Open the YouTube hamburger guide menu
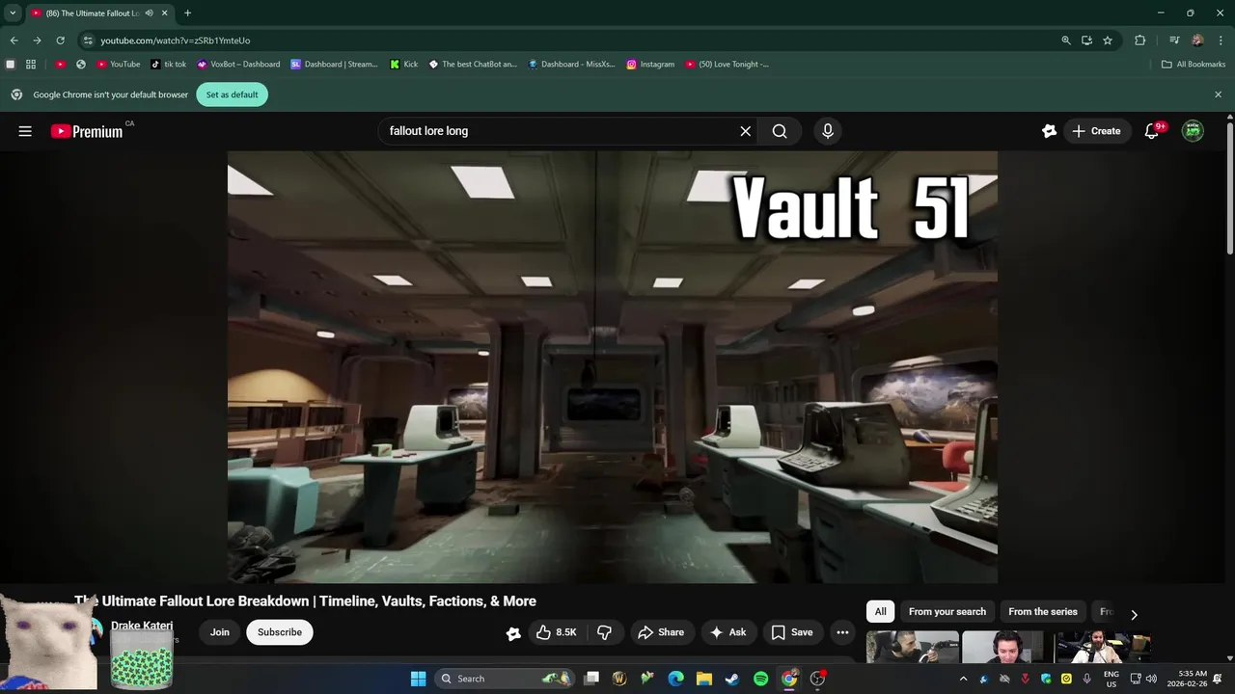 [x=25, y=131]
